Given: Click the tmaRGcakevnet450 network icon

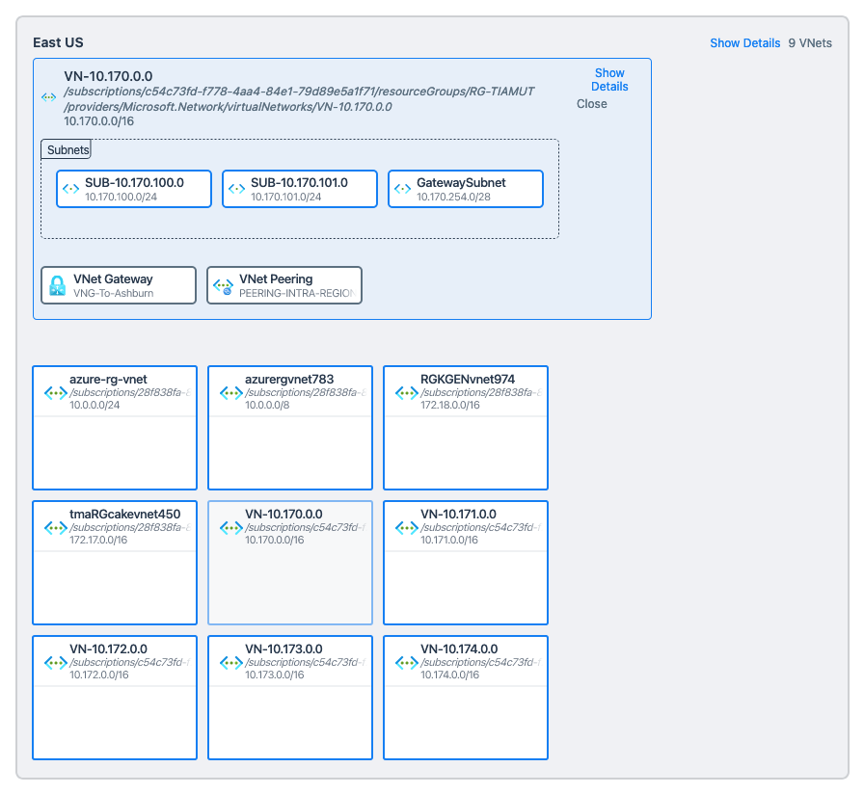Looking at the screenshot, I should point(56,528).
